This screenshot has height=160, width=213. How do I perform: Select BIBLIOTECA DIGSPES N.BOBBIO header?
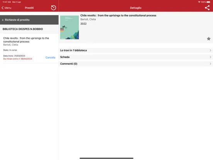pos(29,29)
